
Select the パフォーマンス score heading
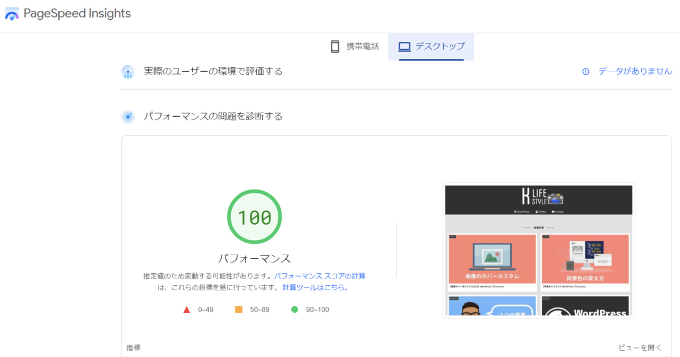(x=254, y=257)
